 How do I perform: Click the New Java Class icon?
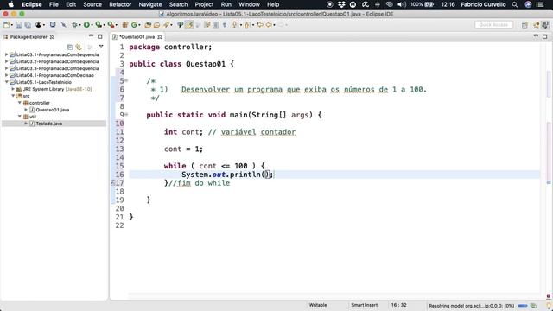click(x=134, y=25)
